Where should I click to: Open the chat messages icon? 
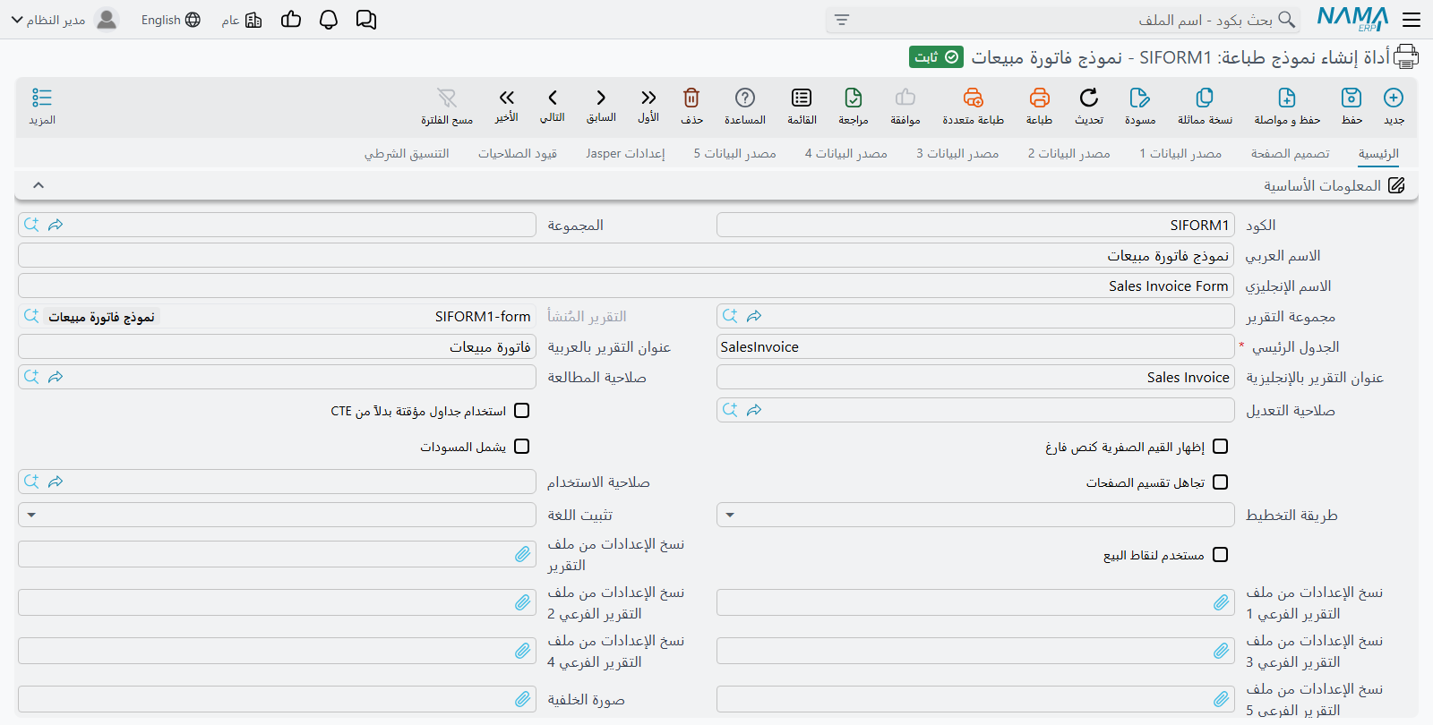pos(366,20)
